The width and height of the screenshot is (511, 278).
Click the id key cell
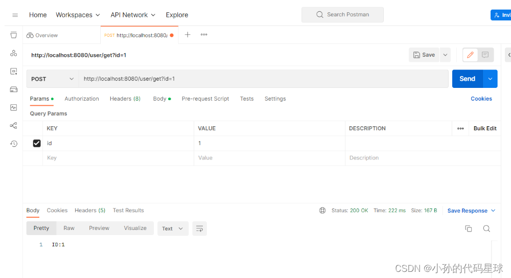coord(119,143)
